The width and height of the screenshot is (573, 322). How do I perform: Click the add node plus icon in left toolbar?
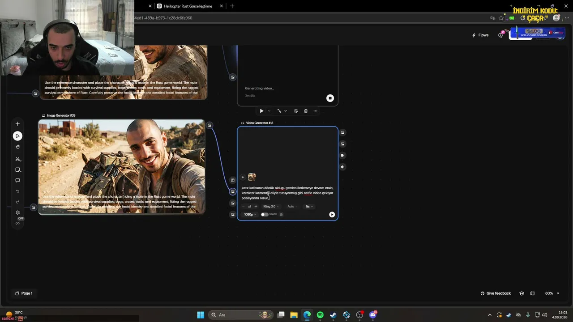17,124
